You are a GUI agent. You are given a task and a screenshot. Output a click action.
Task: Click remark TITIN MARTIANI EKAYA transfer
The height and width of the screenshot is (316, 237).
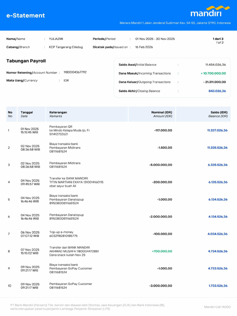77,182
